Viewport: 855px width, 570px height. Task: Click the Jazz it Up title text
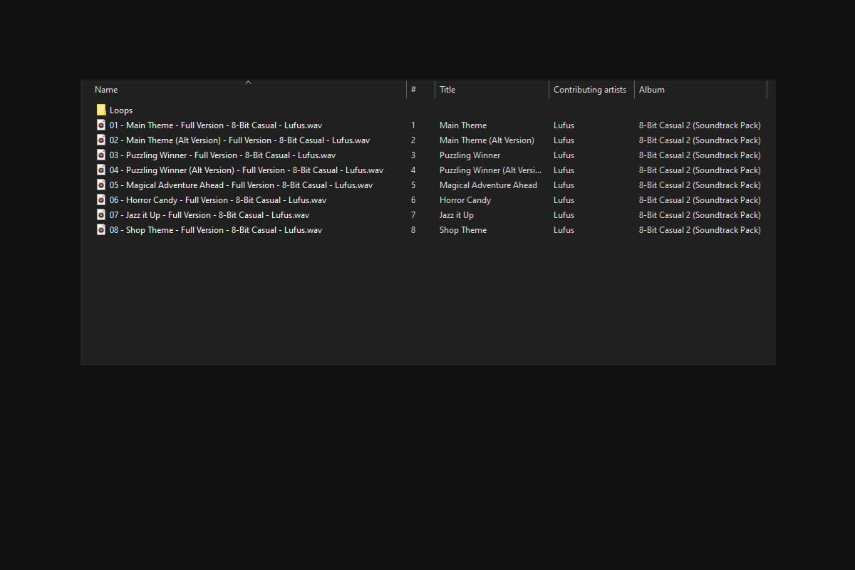[456, 215]
